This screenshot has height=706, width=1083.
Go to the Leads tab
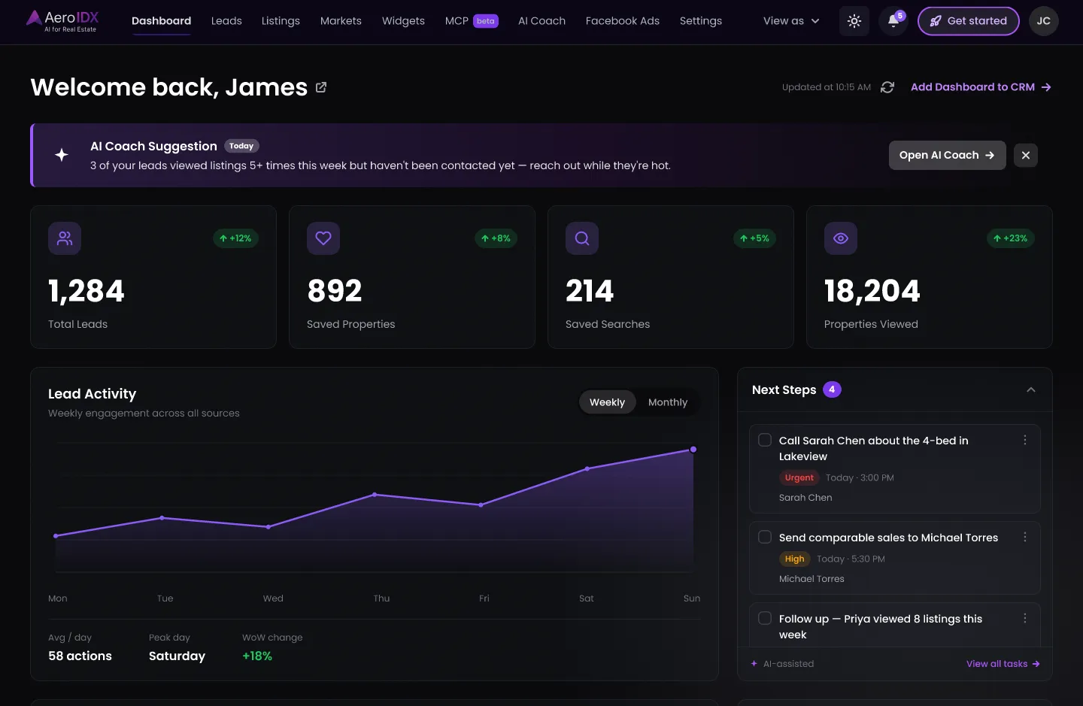[226, 21]
